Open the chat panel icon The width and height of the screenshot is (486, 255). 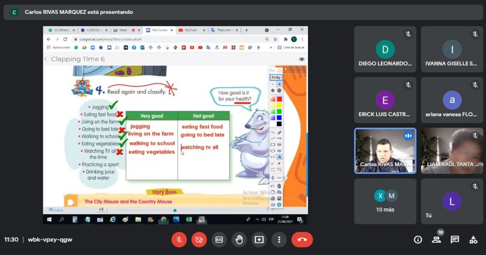click(x=455, y=239)
